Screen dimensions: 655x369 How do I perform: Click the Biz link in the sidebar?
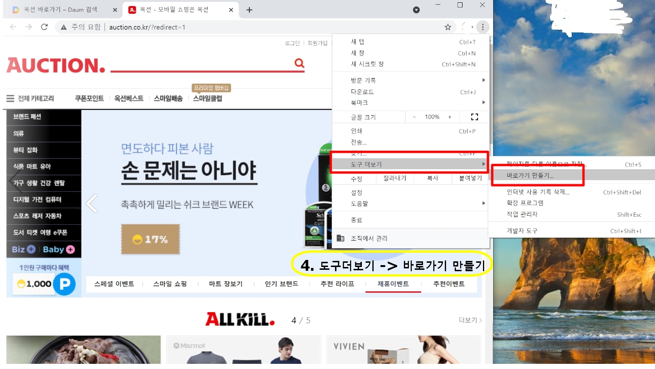tap(24, 250)
